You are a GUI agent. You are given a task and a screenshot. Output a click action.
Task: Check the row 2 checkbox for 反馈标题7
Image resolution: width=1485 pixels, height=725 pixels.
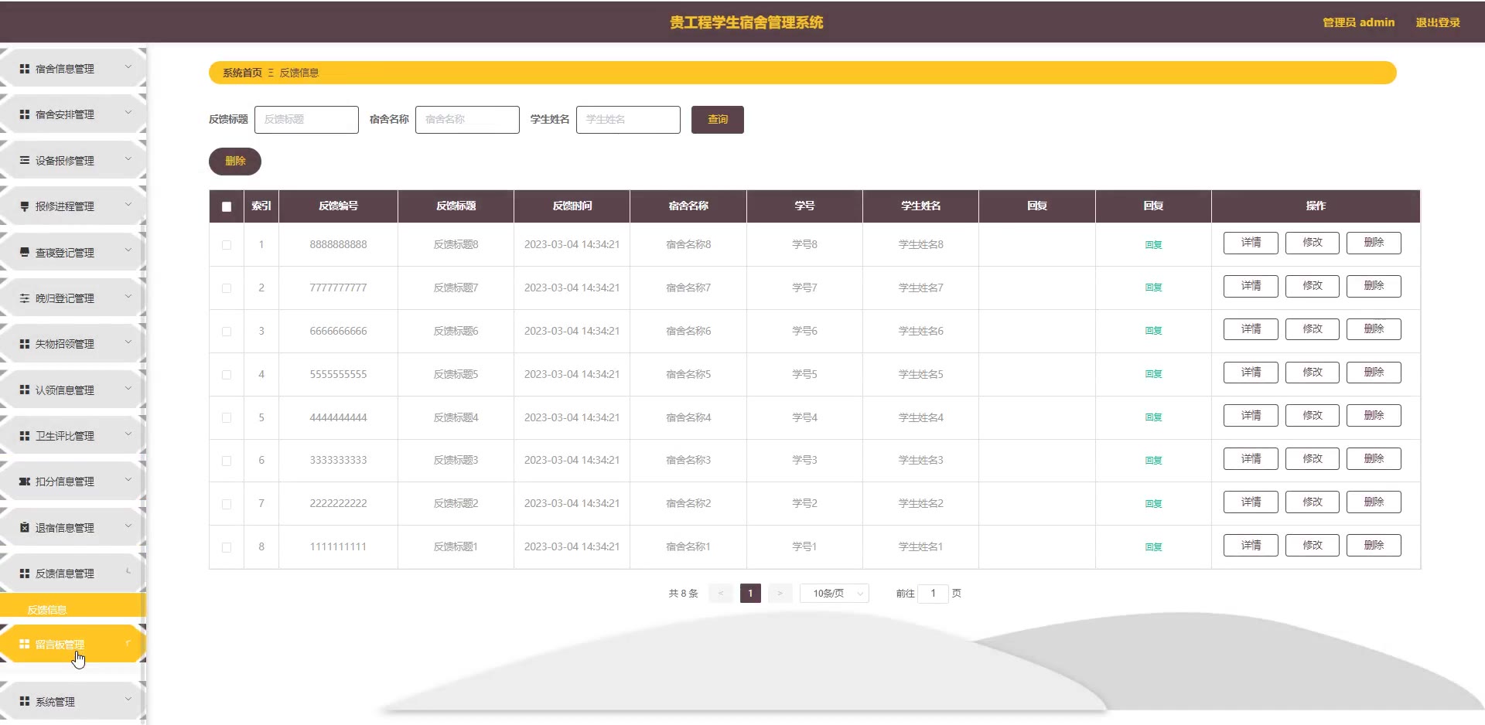click(x=227, y=288)
